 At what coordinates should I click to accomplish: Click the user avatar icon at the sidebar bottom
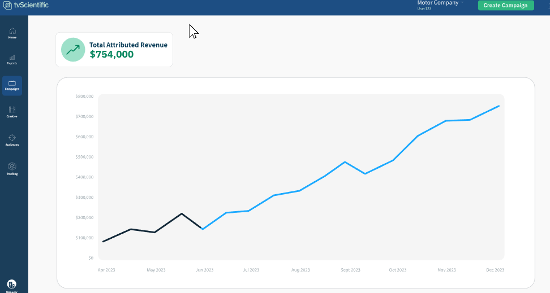pos(12,284)
